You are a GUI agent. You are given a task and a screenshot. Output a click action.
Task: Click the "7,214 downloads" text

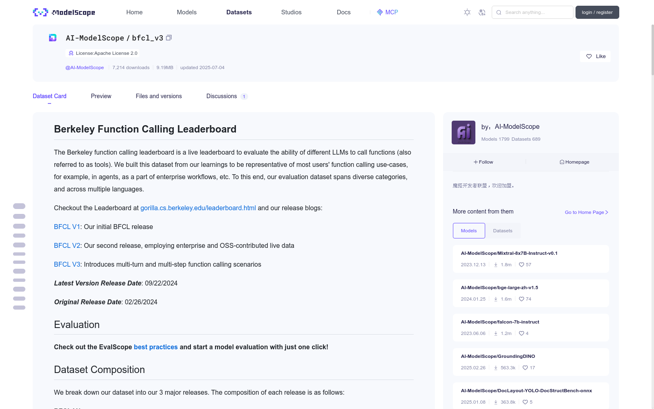131,67
